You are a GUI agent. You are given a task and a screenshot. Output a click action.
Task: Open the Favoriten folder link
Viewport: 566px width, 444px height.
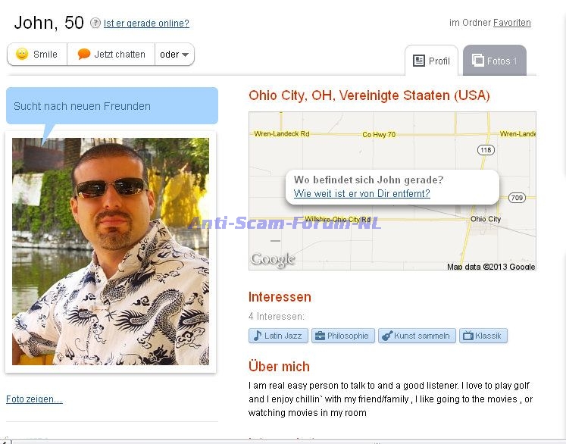tap(512, 23)
